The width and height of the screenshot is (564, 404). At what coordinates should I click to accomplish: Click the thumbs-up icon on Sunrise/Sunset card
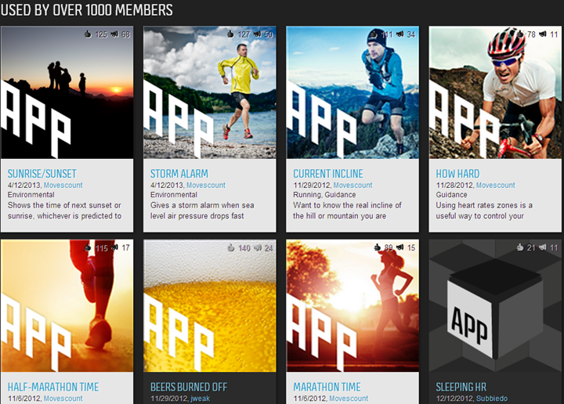click(88, 34)
